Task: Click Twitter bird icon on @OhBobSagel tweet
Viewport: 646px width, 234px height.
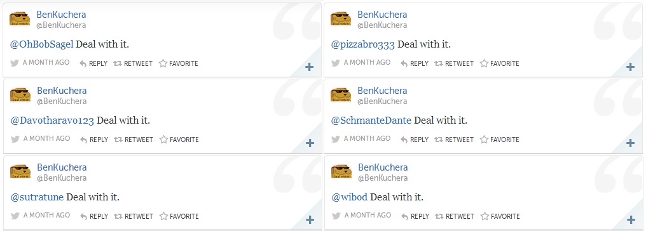Action: coord(15,63)
